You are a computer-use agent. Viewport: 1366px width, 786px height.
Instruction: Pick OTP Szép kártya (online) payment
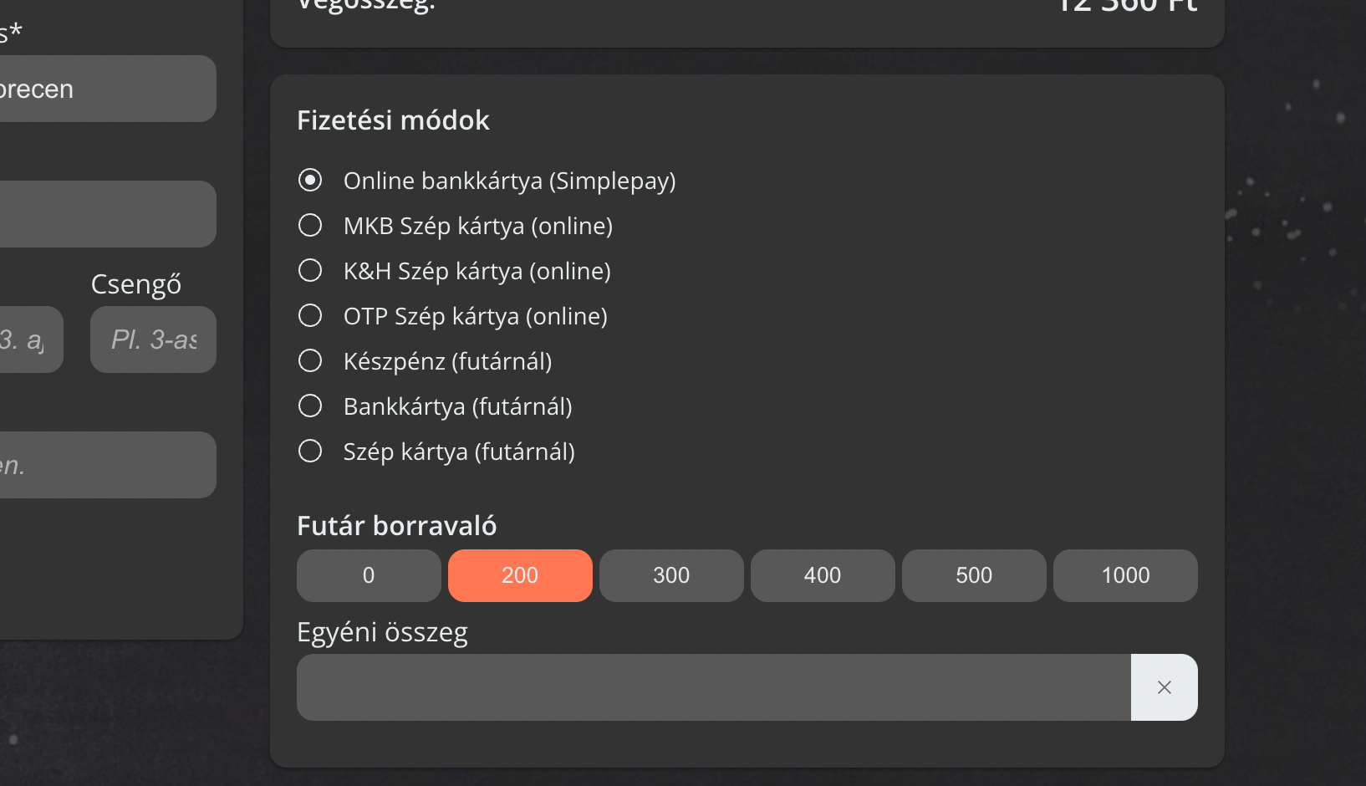point(310,316)
